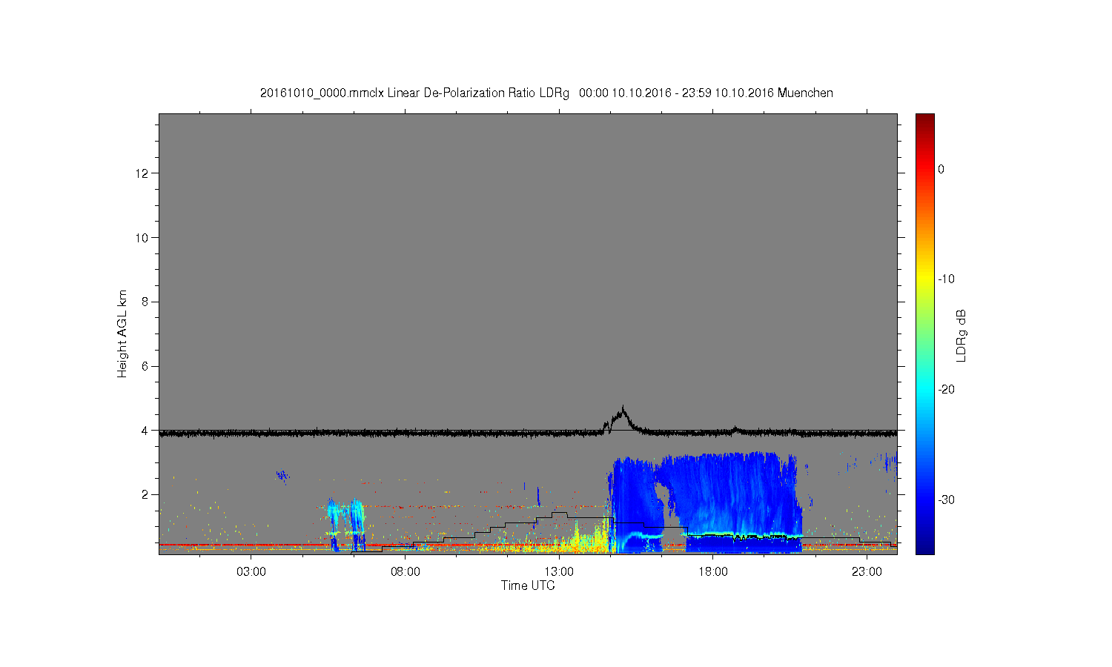The image size is (1112, 667).
Task: Click the height tick label '10'
Action: pyautogui.click(x=142, y=238)
